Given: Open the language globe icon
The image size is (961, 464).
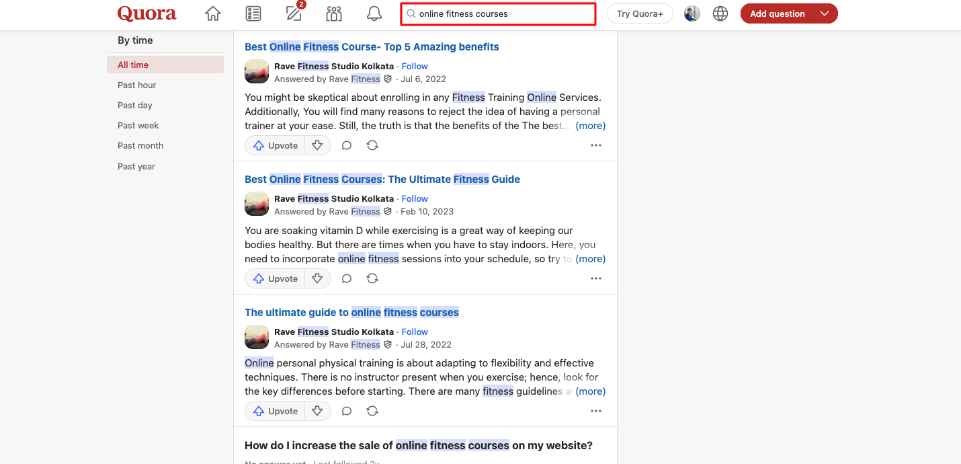Looking at the screenshot, I should (x=720, y=13).
